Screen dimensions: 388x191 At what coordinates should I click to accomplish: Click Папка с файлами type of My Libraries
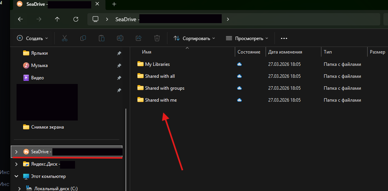(342, 64)
